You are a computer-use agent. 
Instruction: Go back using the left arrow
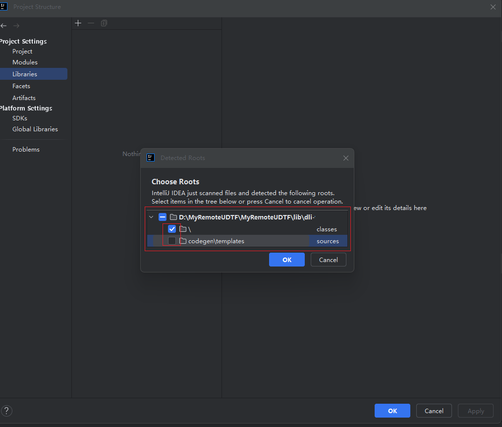(4, 26)
